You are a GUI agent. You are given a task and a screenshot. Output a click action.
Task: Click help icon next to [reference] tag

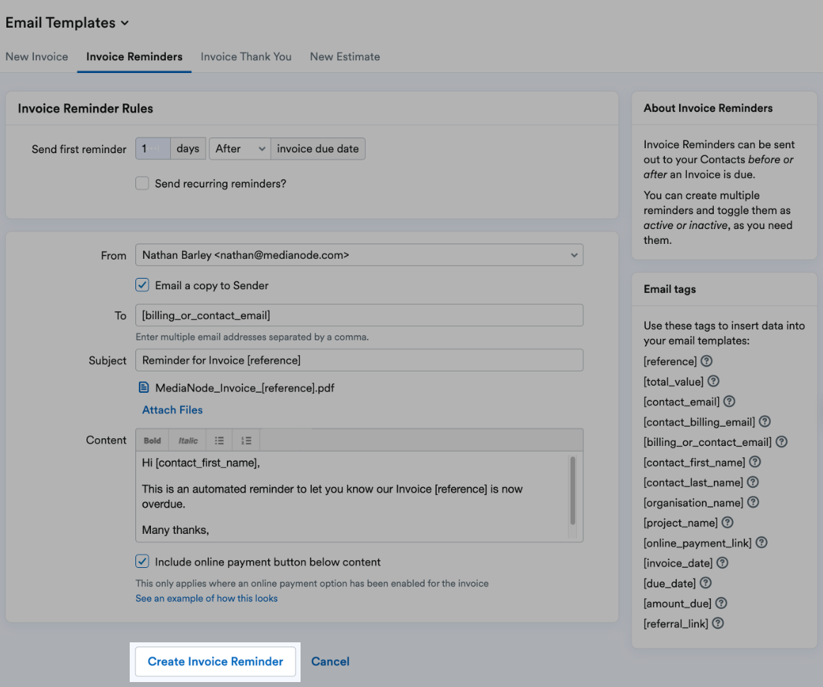[707, 361]
